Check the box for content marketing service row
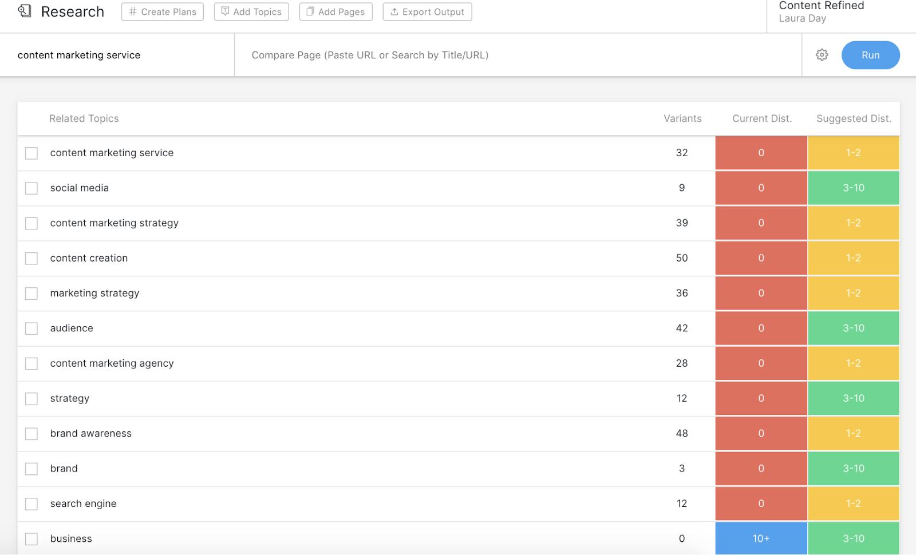916x555 pixels. (x=31, y=153)
